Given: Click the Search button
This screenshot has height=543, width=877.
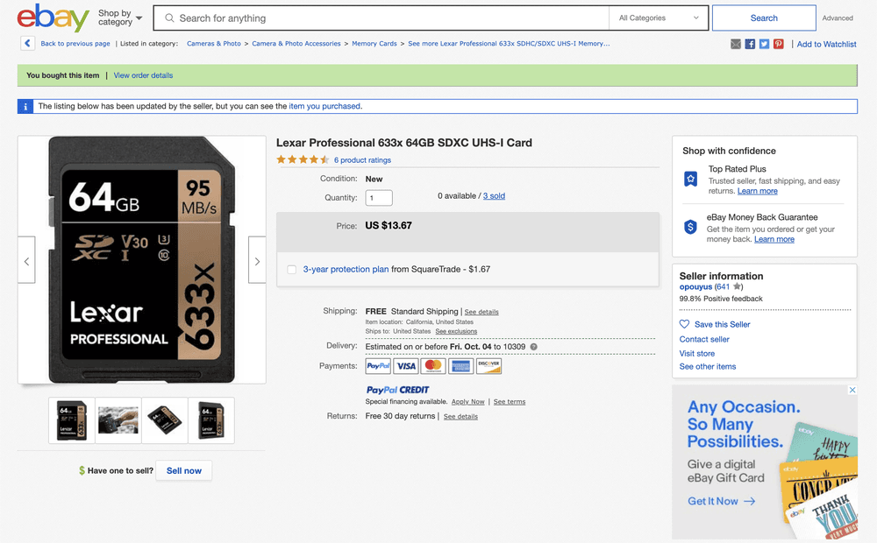Looking at the screenshot, I should point(764,18).
